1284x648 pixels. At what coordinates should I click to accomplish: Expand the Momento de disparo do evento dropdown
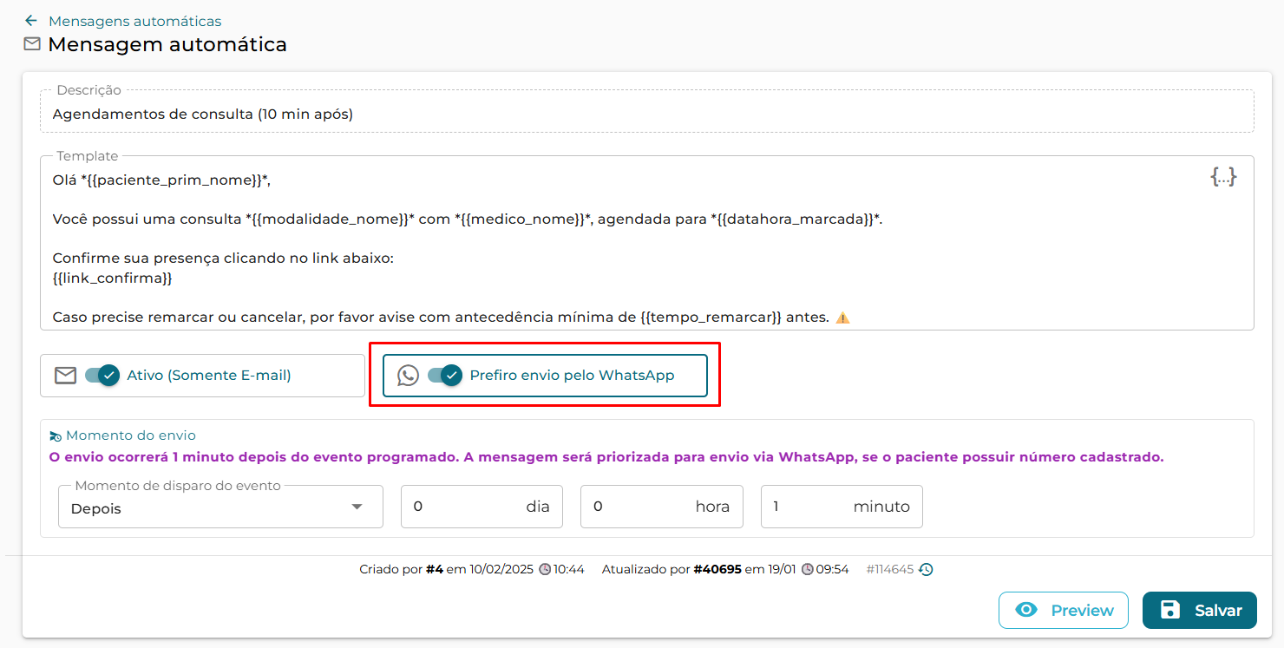[220, 507]
